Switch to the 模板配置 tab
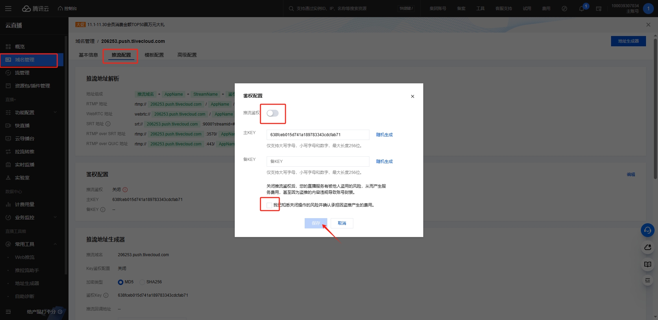 [x=154, y=55]
